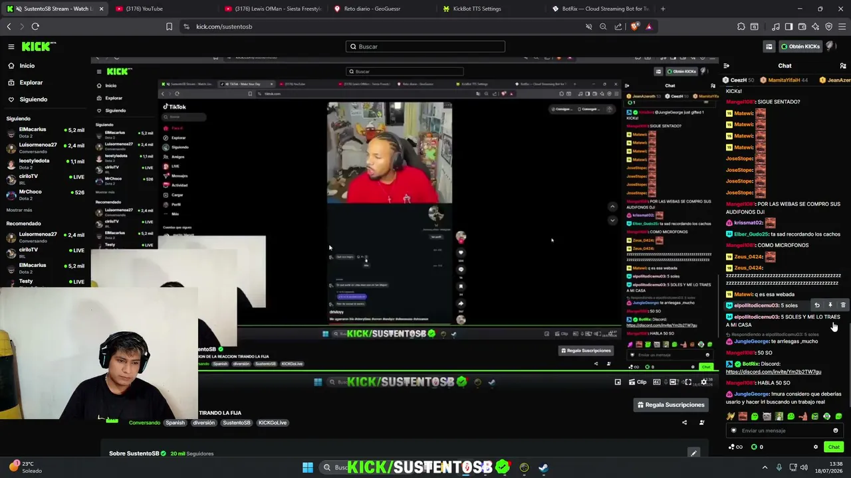Open cirioTV channel in Siguiendo list

coord(45,179)
